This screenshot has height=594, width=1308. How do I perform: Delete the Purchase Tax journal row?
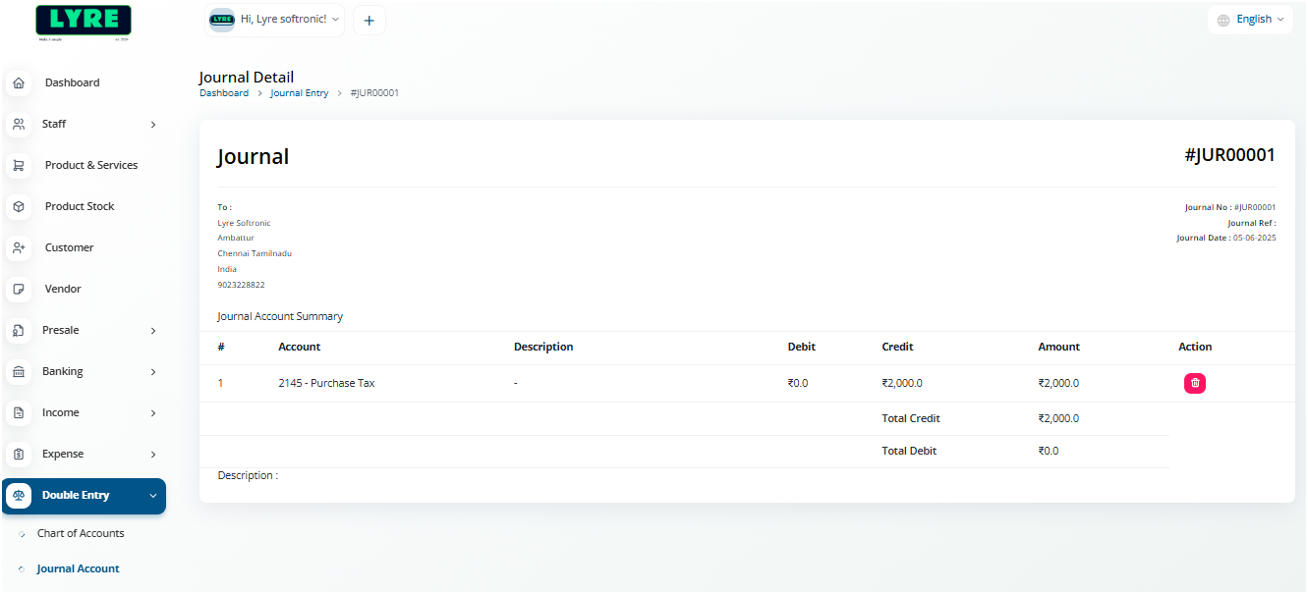[1194, 384]
